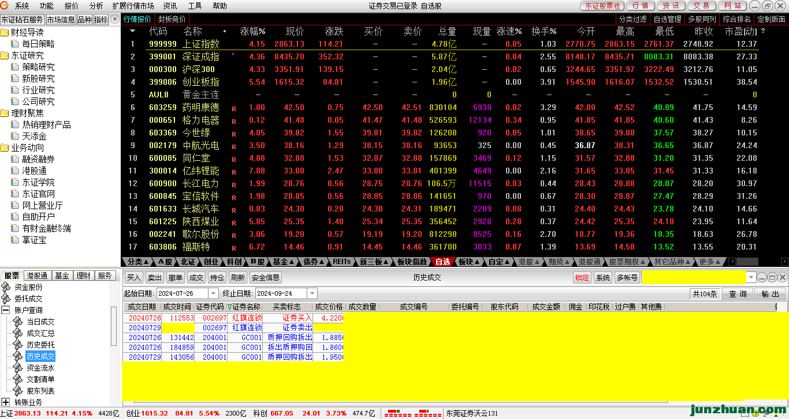789x419 pixels.
Task: Click the 卖出 trade button
Action: click(x=154, y=278)
